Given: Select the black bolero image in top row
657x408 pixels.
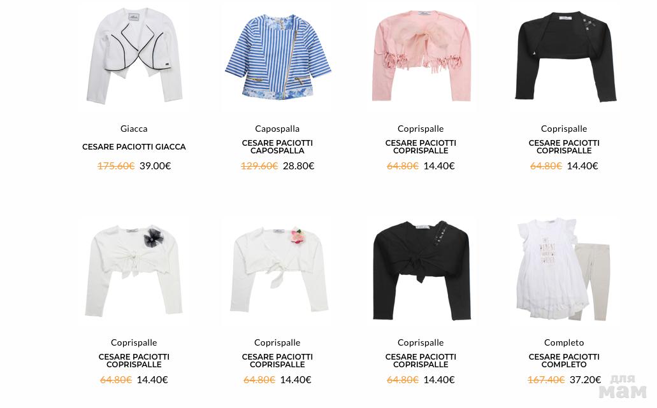Looking at the screenshot, I should tap(565, 57).
